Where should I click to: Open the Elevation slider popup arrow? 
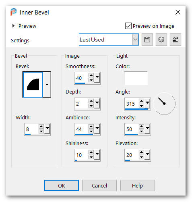tap(147, 154)
